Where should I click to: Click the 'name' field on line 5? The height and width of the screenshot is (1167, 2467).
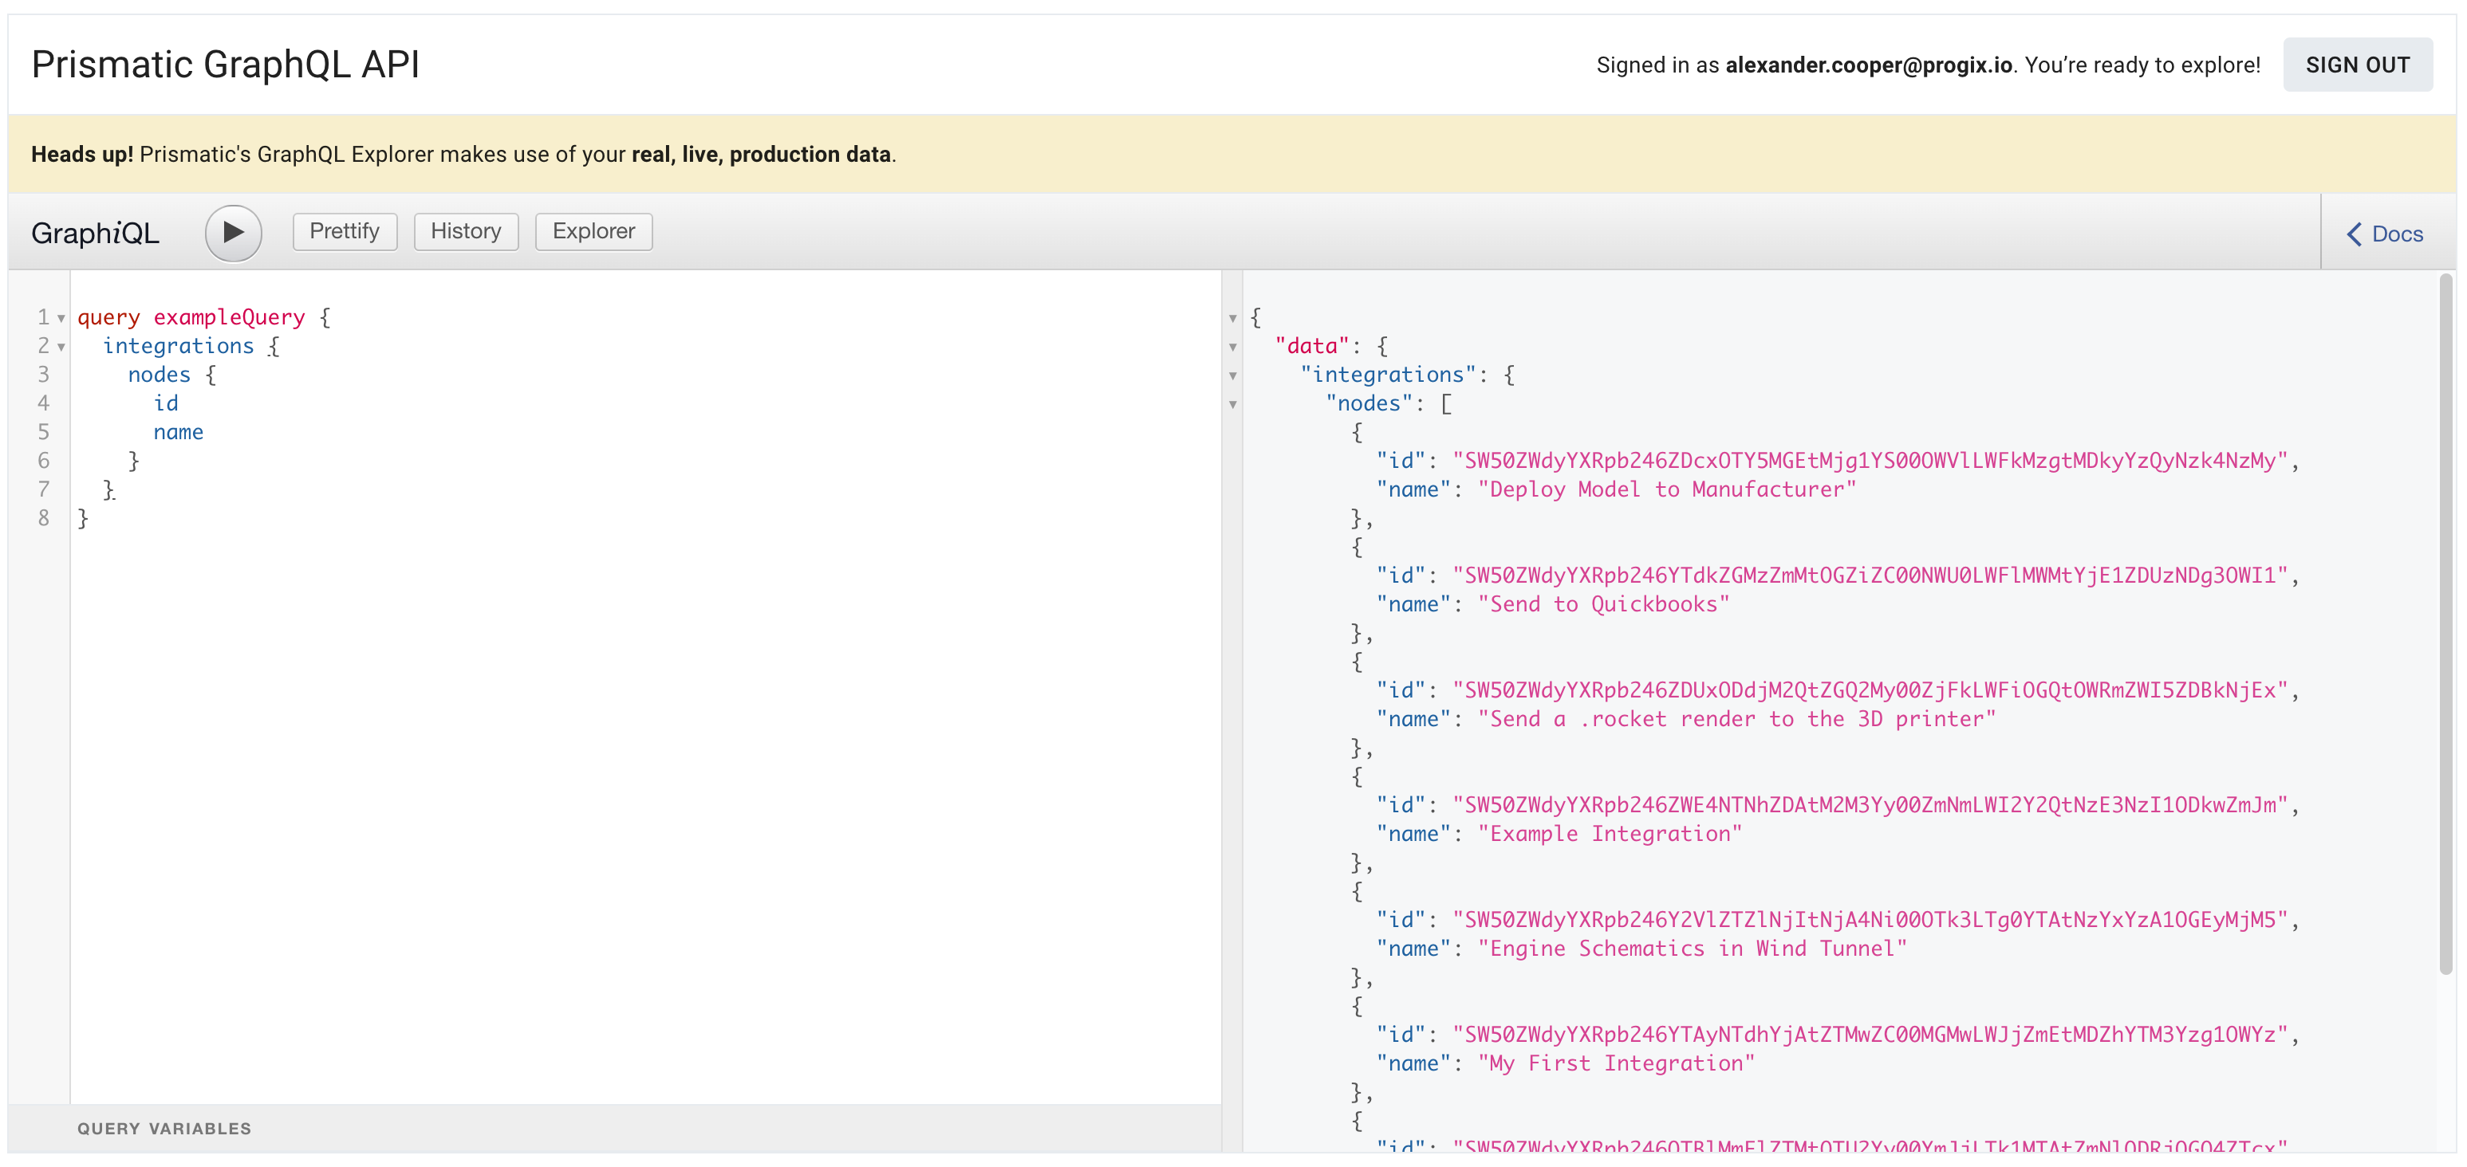[178, 433]
